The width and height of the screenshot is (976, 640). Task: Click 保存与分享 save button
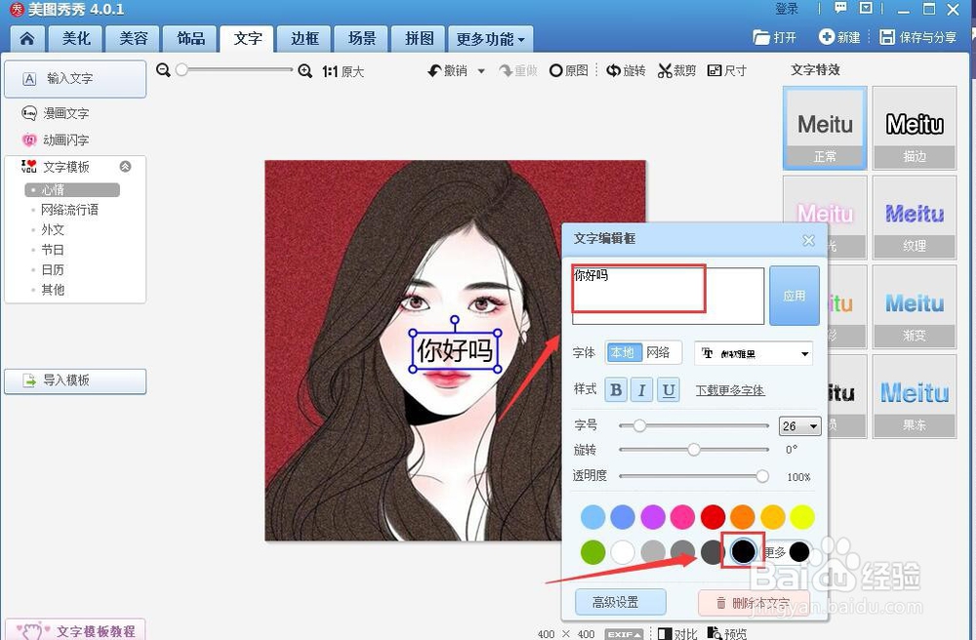tap(917, 37)
